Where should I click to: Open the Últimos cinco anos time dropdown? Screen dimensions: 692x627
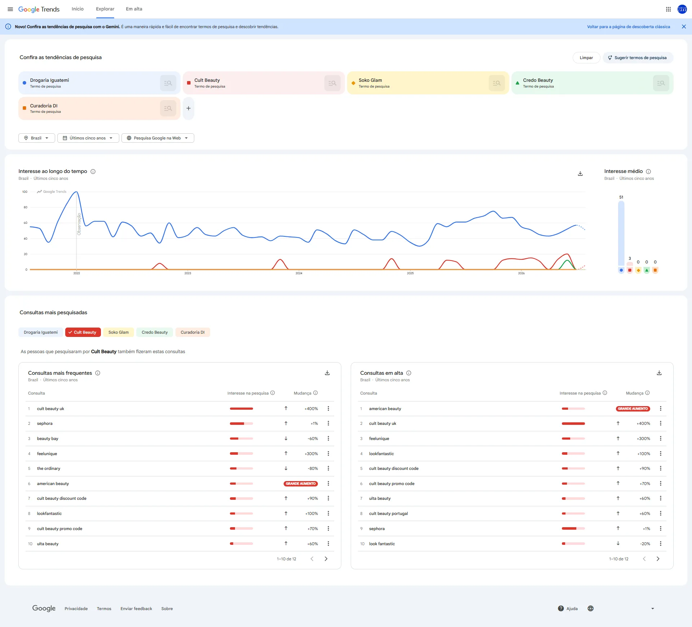pos(88,138)
